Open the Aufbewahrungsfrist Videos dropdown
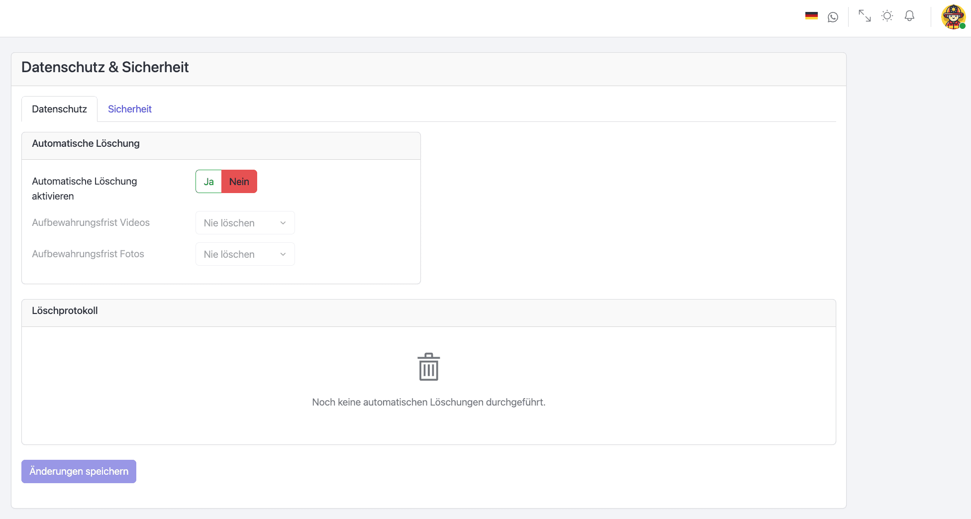Image resolution: width=971 pixels, height=519 pixels. coord(245,223)
